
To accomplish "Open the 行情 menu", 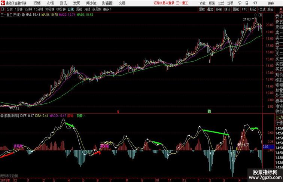I will click(x=37, y=3).
